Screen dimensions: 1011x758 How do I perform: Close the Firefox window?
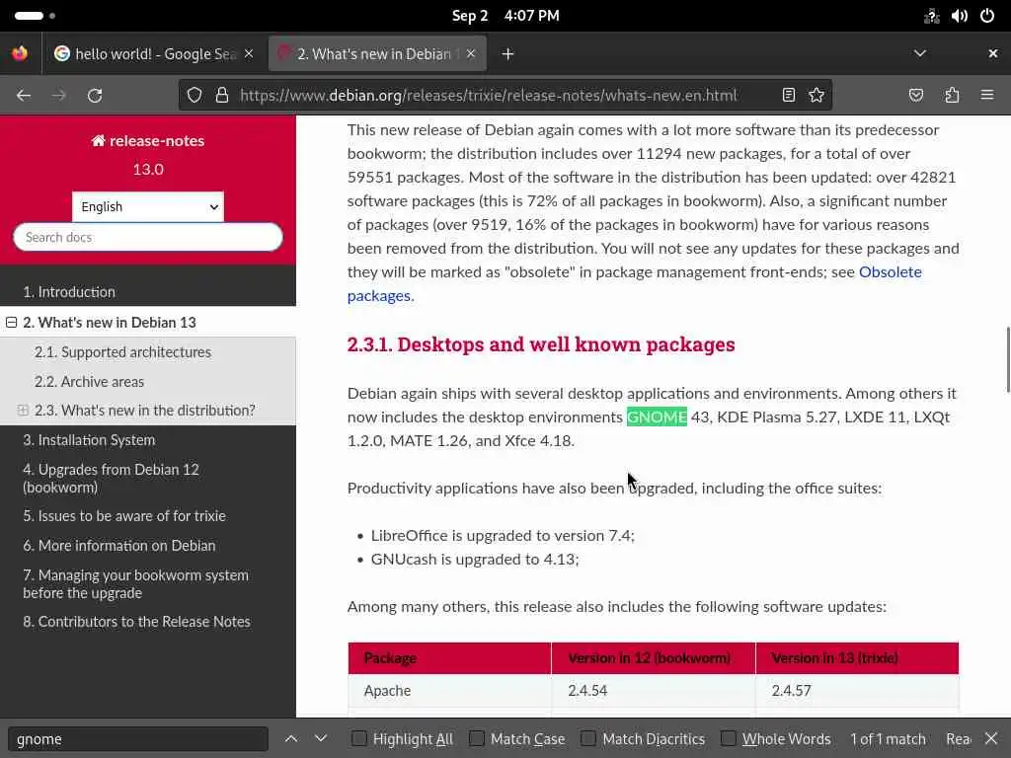click(993, 53)
